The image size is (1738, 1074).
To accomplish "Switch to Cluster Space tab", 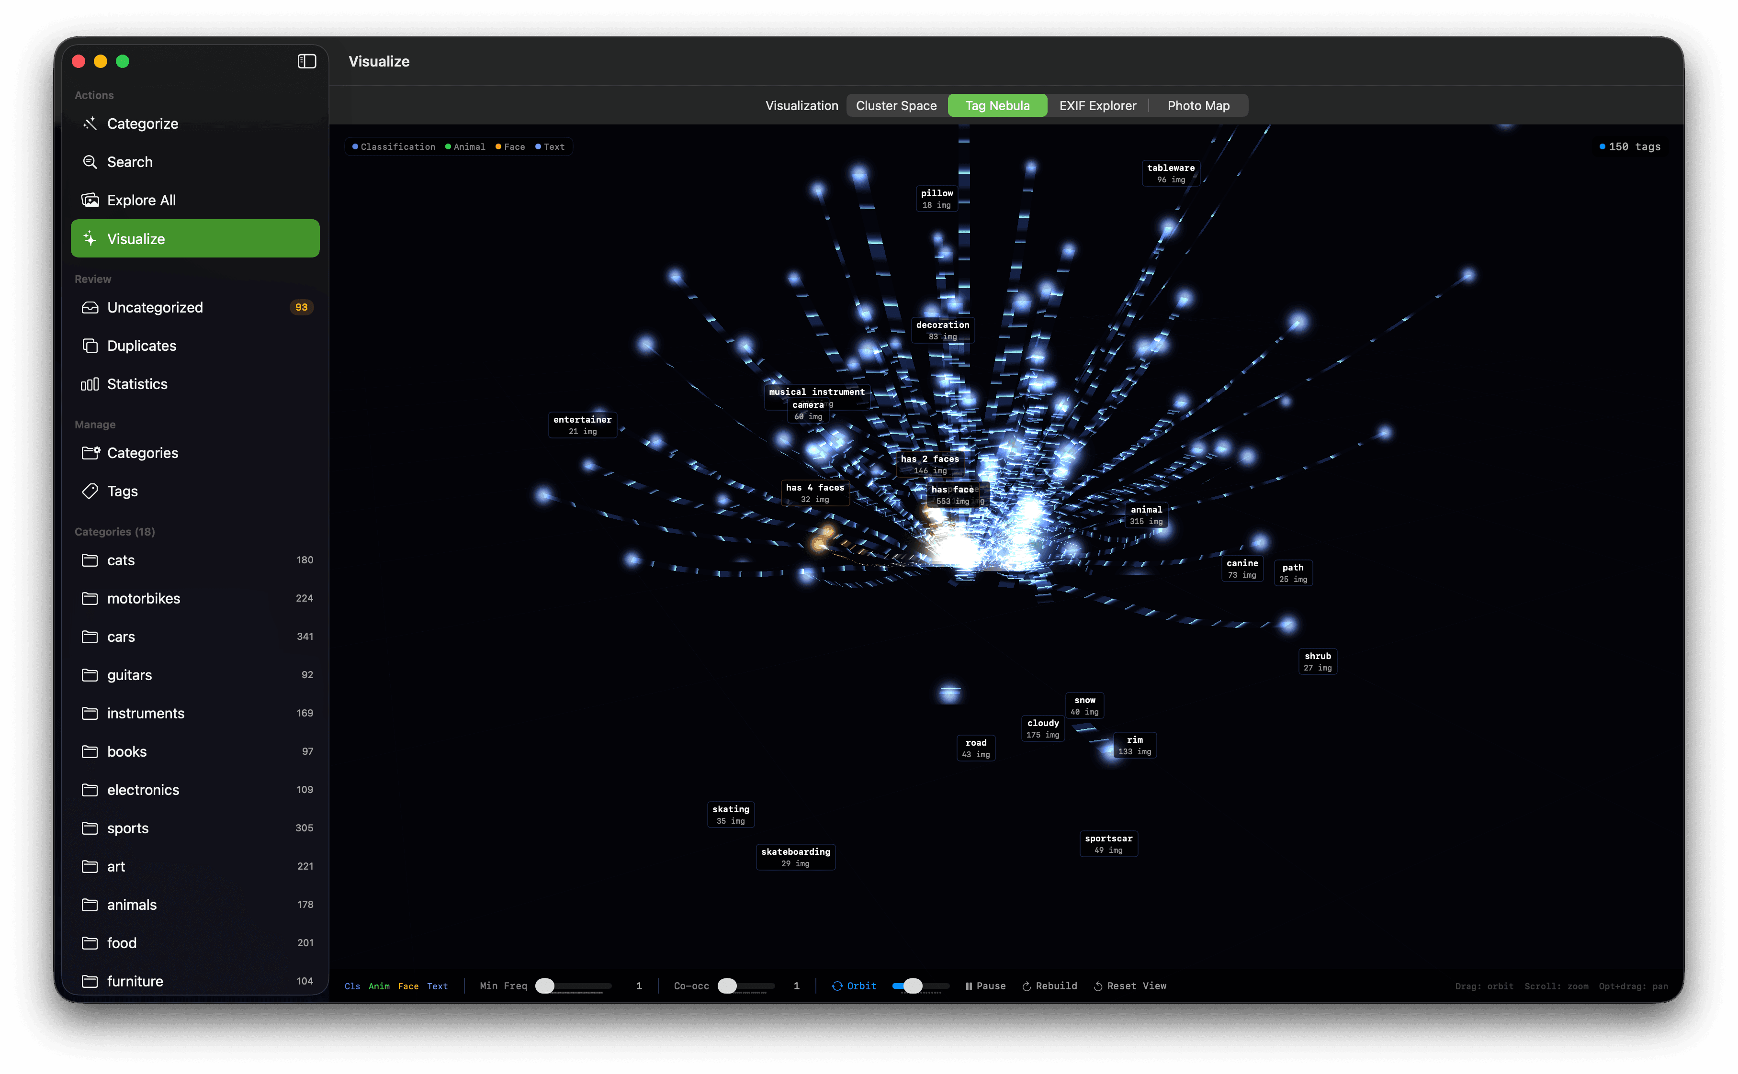I will (x=896, y=105).
